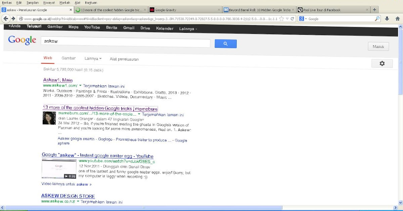
Task: Open the 'Askew1: Main' result
Action: (x=58, y=80)
